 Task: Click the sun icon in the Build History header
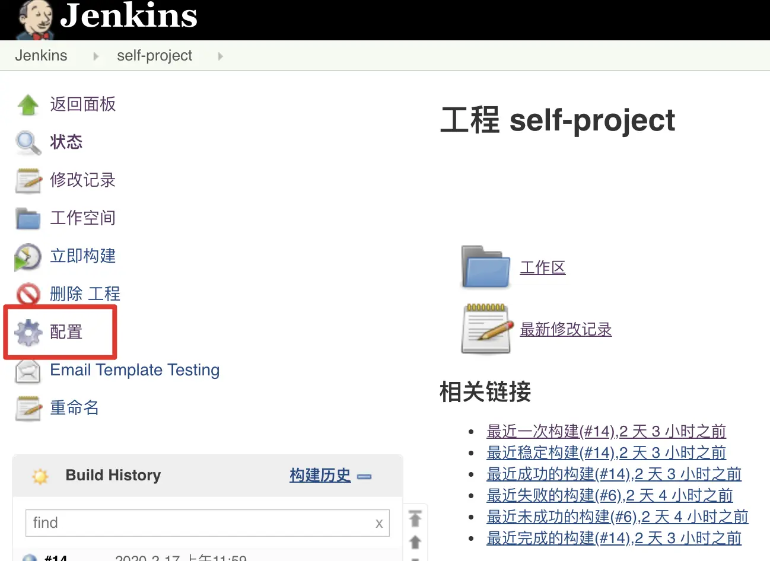(40, 476)
